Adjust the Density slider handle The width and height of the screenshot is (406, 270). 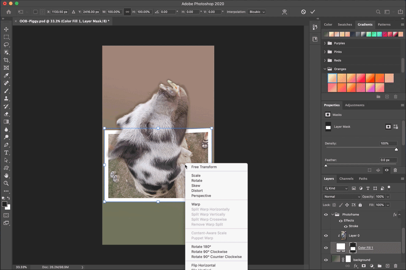pyautogui.click(x=396, y=149)
